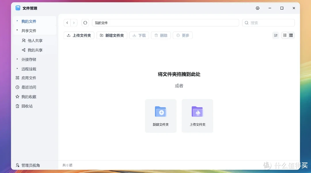
Task: Click the New Folder toolbar button
Action: pyautogui.click(x=112, y=35)
